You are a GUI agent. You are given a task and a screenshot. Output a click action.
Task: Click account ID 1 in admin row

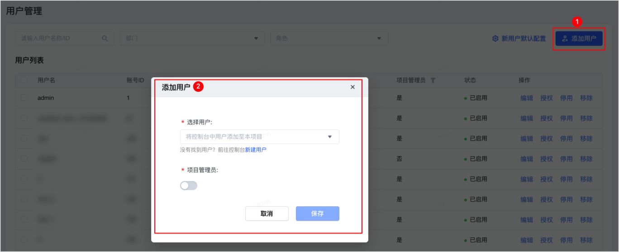tap(128, 98)
